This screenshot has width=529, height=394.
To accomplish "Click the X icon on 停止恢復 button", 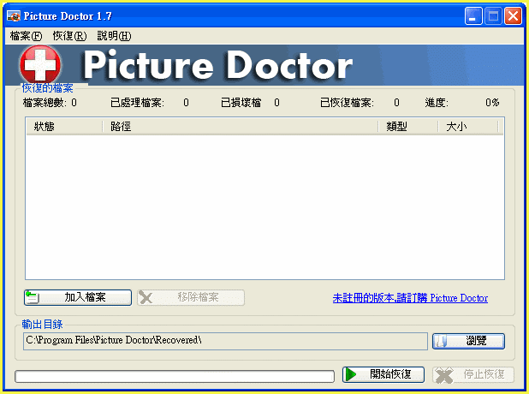I will click(443, 374).
